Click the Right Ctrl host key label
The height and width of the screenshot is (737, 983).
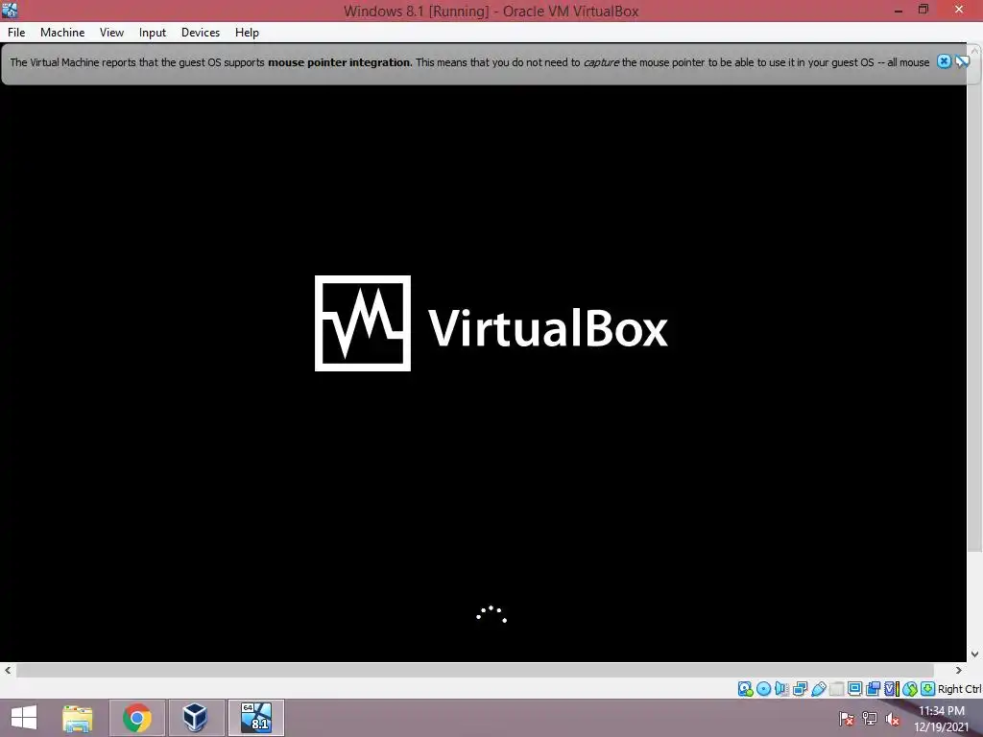tap(960, 689)
